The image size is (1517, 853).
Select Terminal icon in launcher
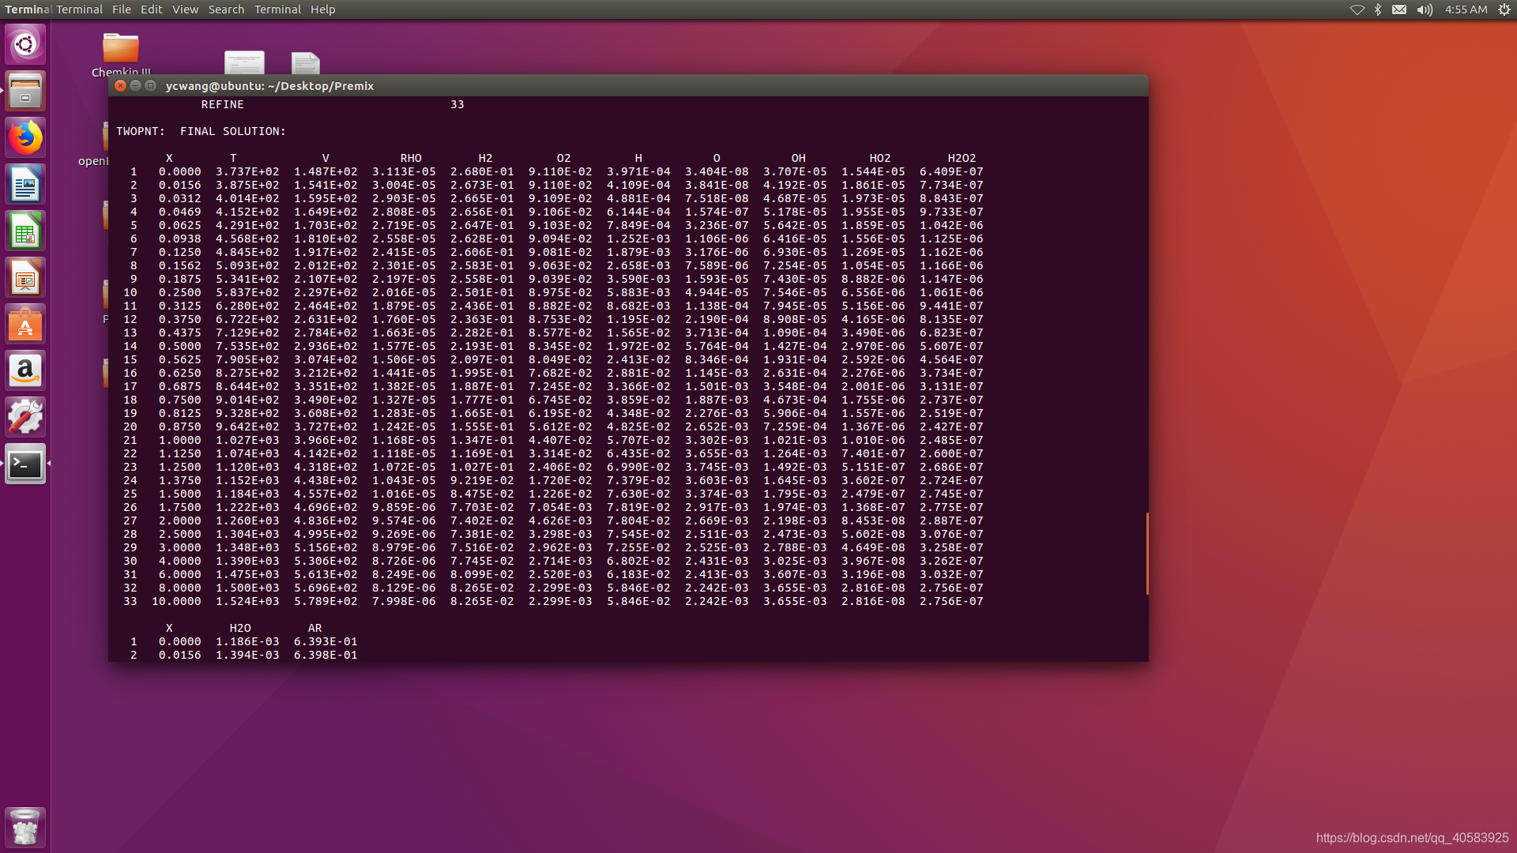tap(25, 464)
